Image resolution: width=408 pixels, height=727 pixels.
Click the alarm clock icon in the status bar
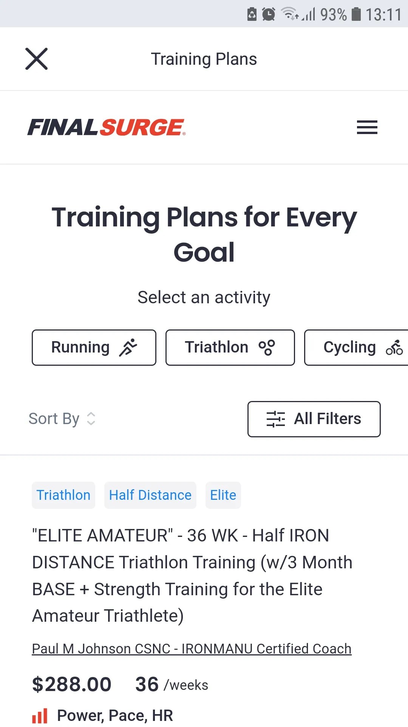[x=267, y=14]
